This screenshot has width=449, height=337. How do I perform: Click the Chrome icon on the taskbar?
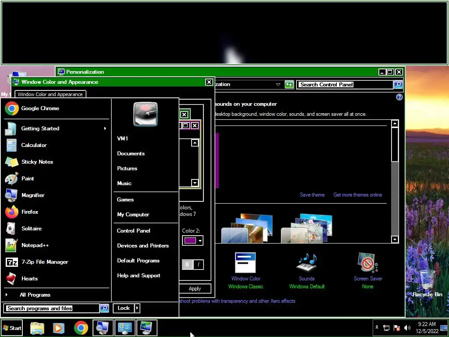point(81,328)
